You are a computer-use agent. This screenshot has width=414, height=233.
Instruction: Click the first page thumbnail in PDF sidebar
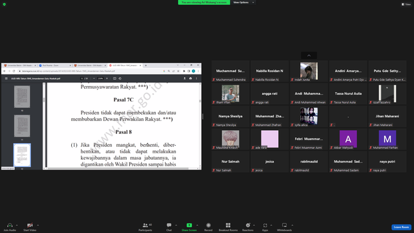point(22,96)
